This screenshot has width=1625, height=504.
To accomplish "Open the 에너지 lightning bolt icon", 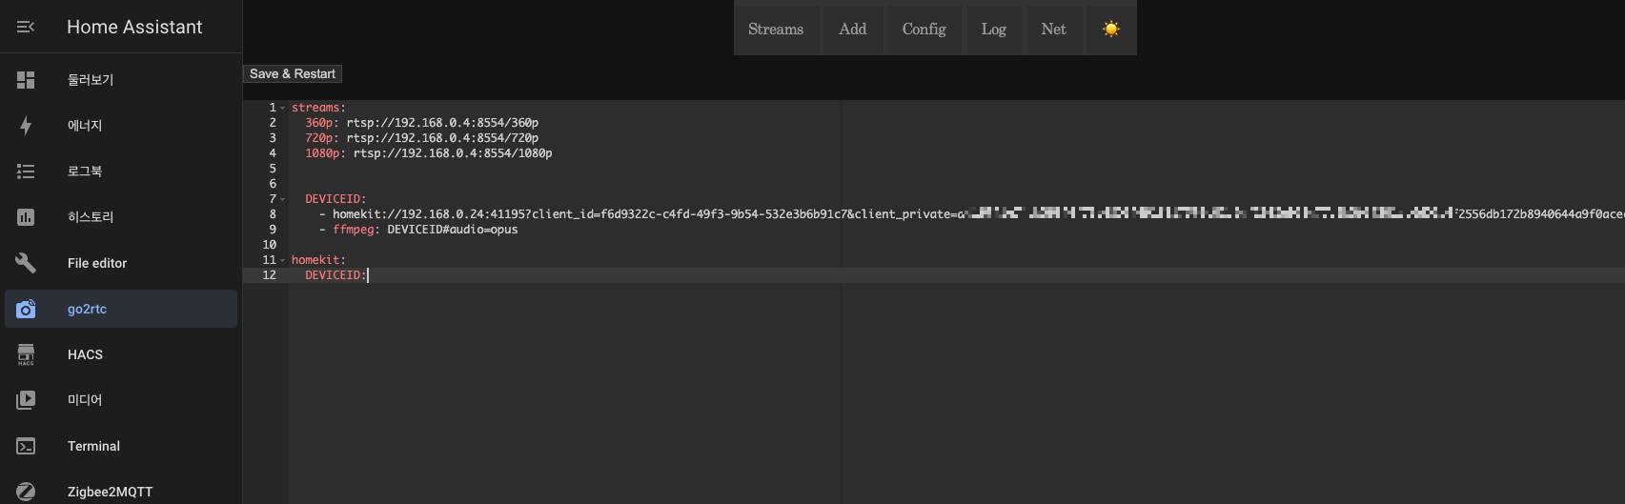I will [x=26, y=126].
